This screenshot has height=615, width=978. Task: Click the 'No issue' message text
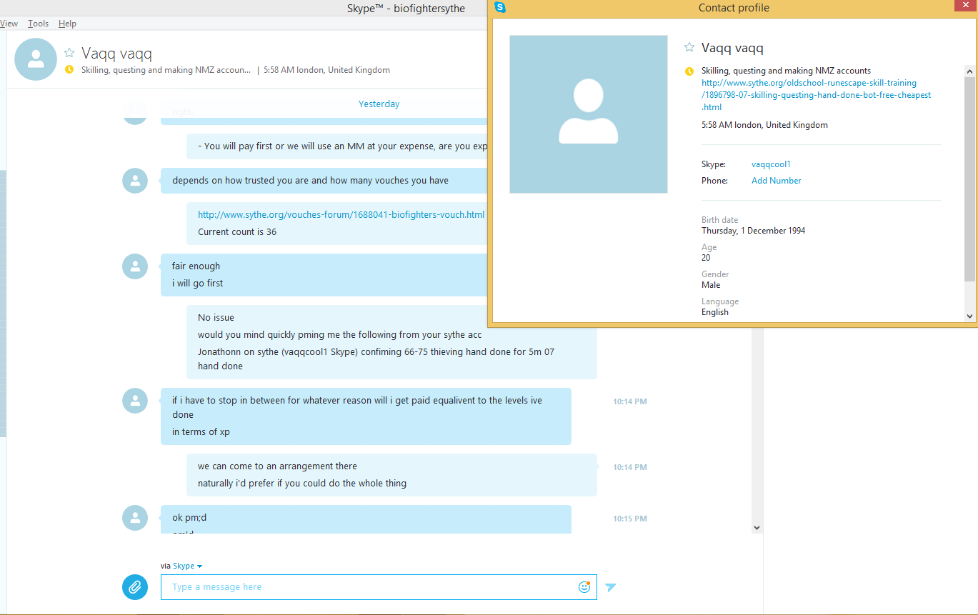[216, 318]
